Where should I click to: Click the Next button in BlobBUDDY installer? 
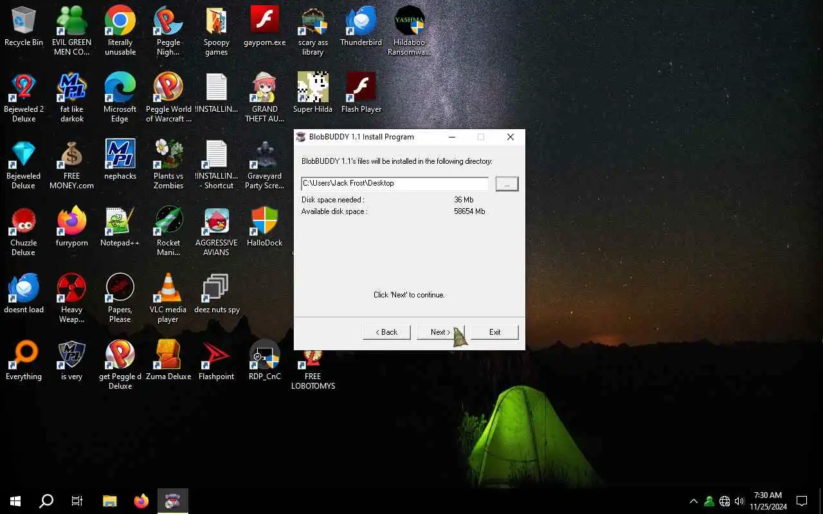pos(440,332)
